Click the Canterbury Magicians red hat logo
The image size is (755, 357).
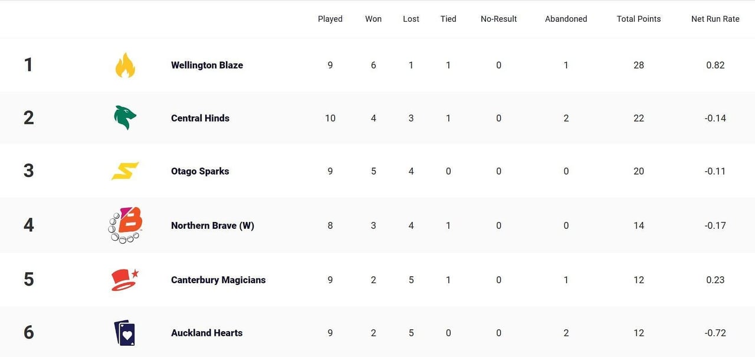[x=125, y=280]
